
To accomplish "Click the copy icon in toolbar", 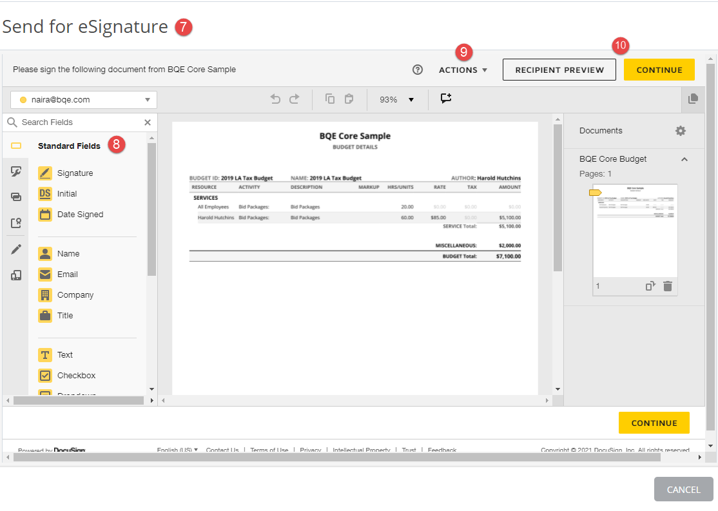I will [x=330, y=99].
